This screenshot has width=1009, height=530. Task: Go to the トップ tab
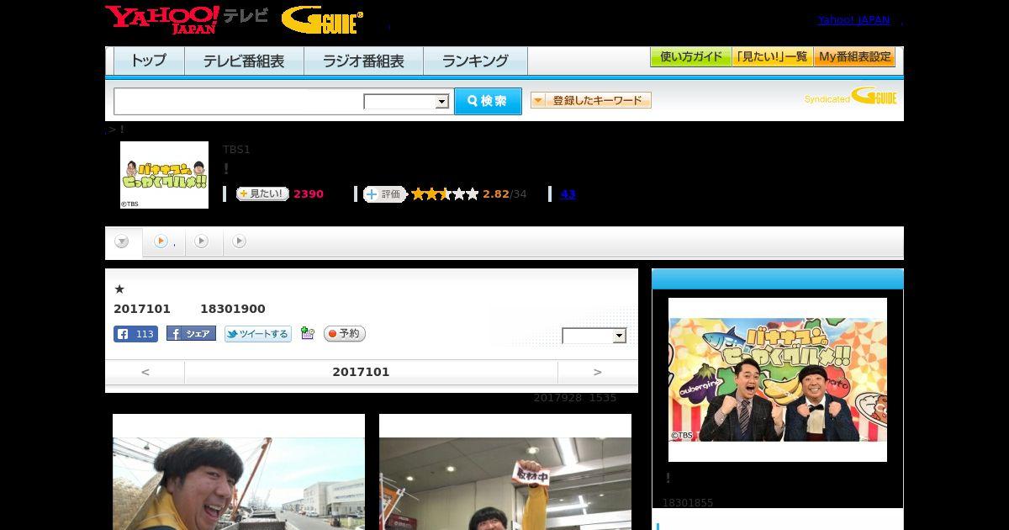149,61
